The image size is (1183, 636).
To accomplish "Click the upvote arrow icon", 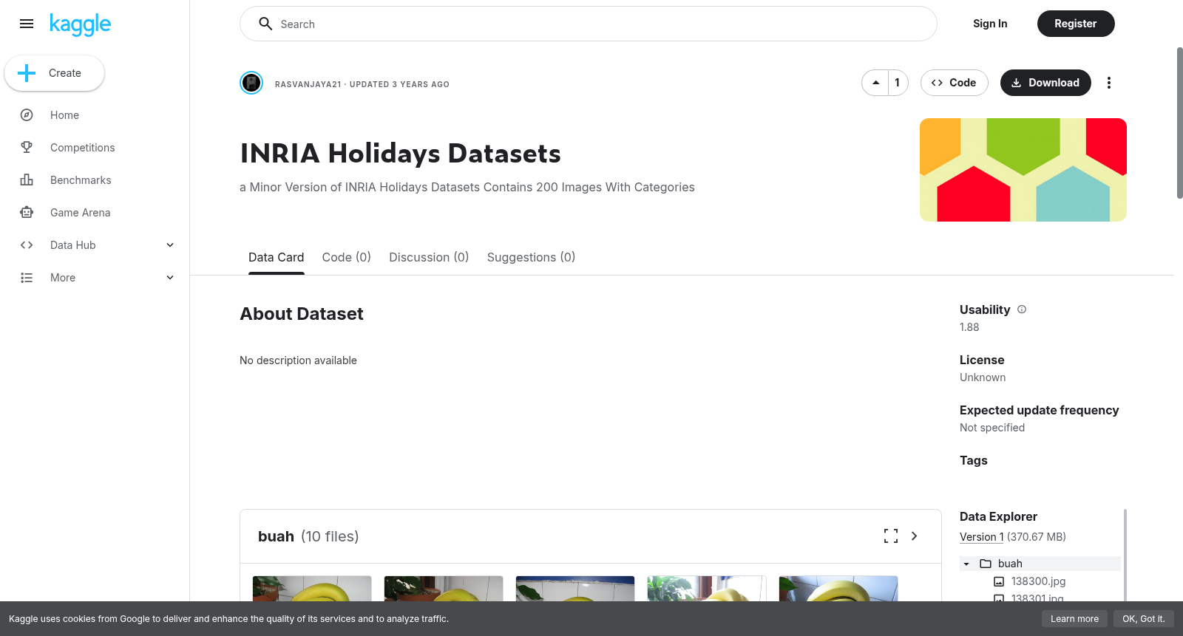I will 875,83.
